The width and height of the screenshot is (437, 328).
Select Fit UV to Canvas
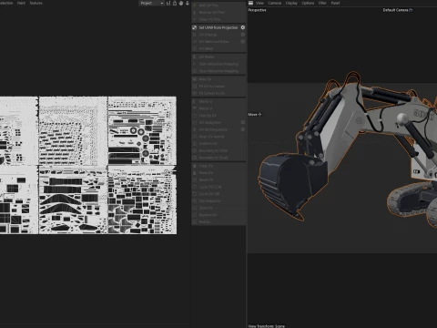[218, 86]
